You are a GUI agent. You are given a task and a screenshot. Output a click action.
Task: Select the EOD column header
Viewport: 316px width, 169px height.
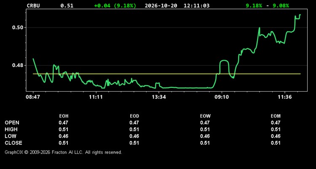click(x=134, y=116)
